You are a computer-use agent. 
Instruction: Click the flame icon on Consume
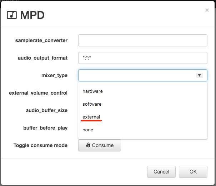pos(88,145)
